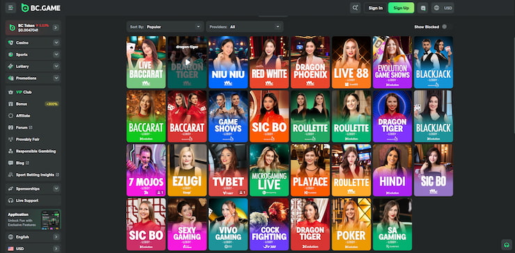This screenshot has width=515, height=253.
Task: Open the Live Support menu item
Action: 33,200
